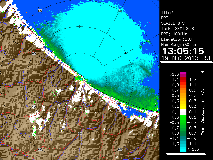213x160 pixels.
Task: Click the '<-1.3' legend label
Action: pyautogui.click(x=193, y=149)
